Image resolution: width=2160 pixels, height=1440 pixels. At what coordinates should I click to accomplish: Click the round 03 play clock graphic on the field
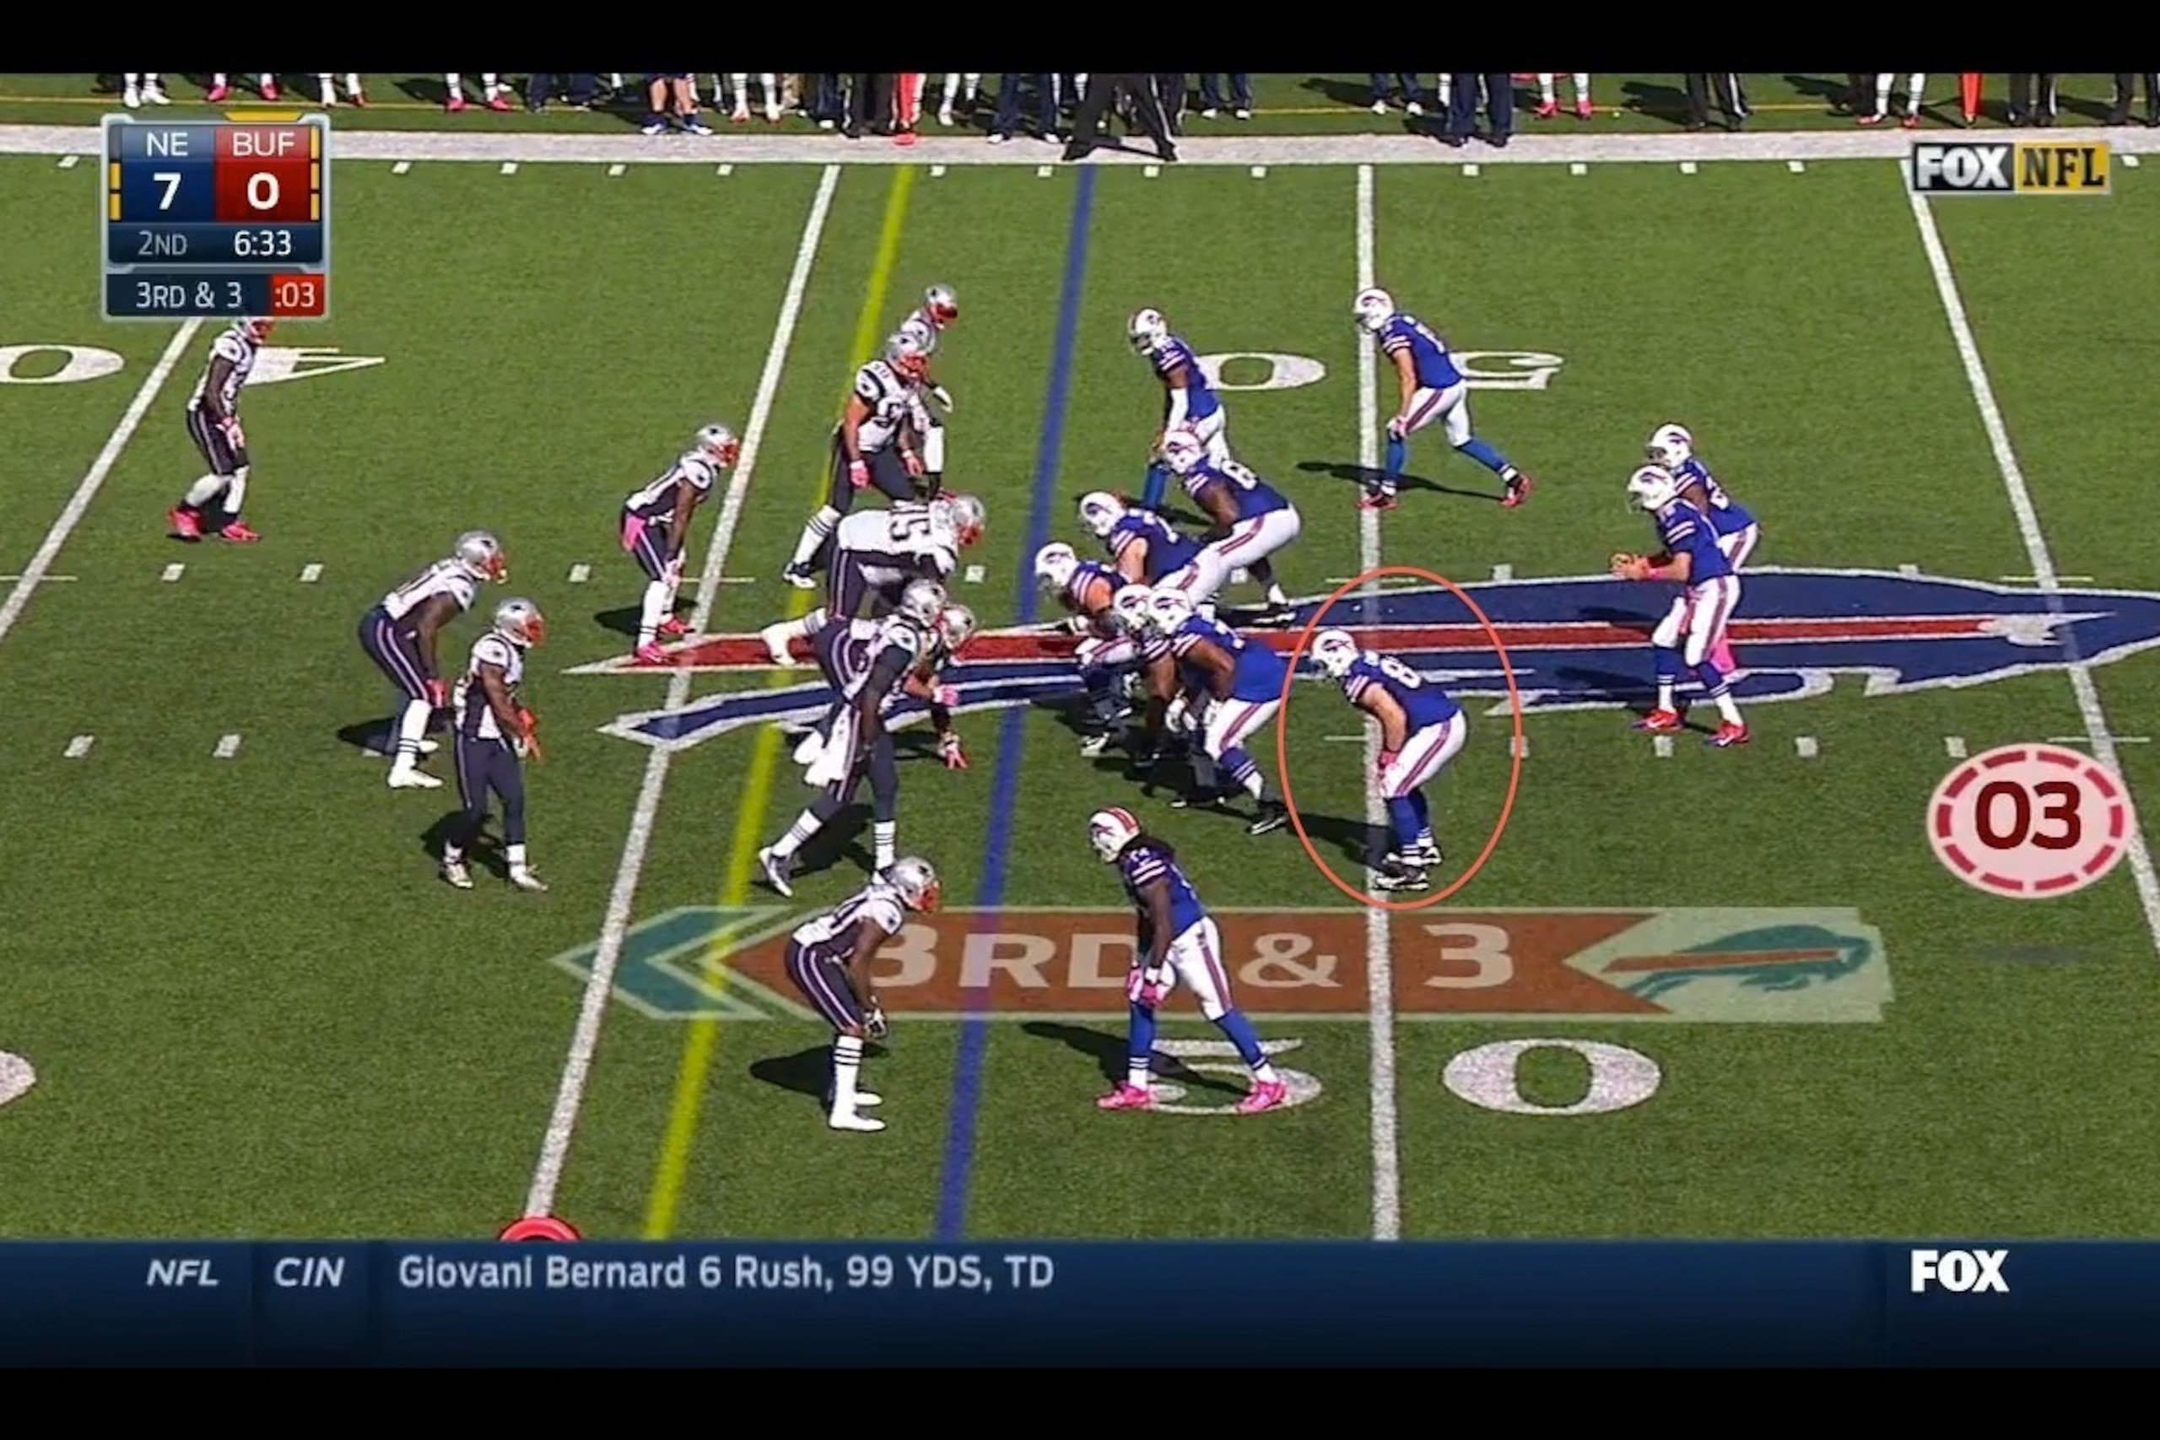[2028, 819]
